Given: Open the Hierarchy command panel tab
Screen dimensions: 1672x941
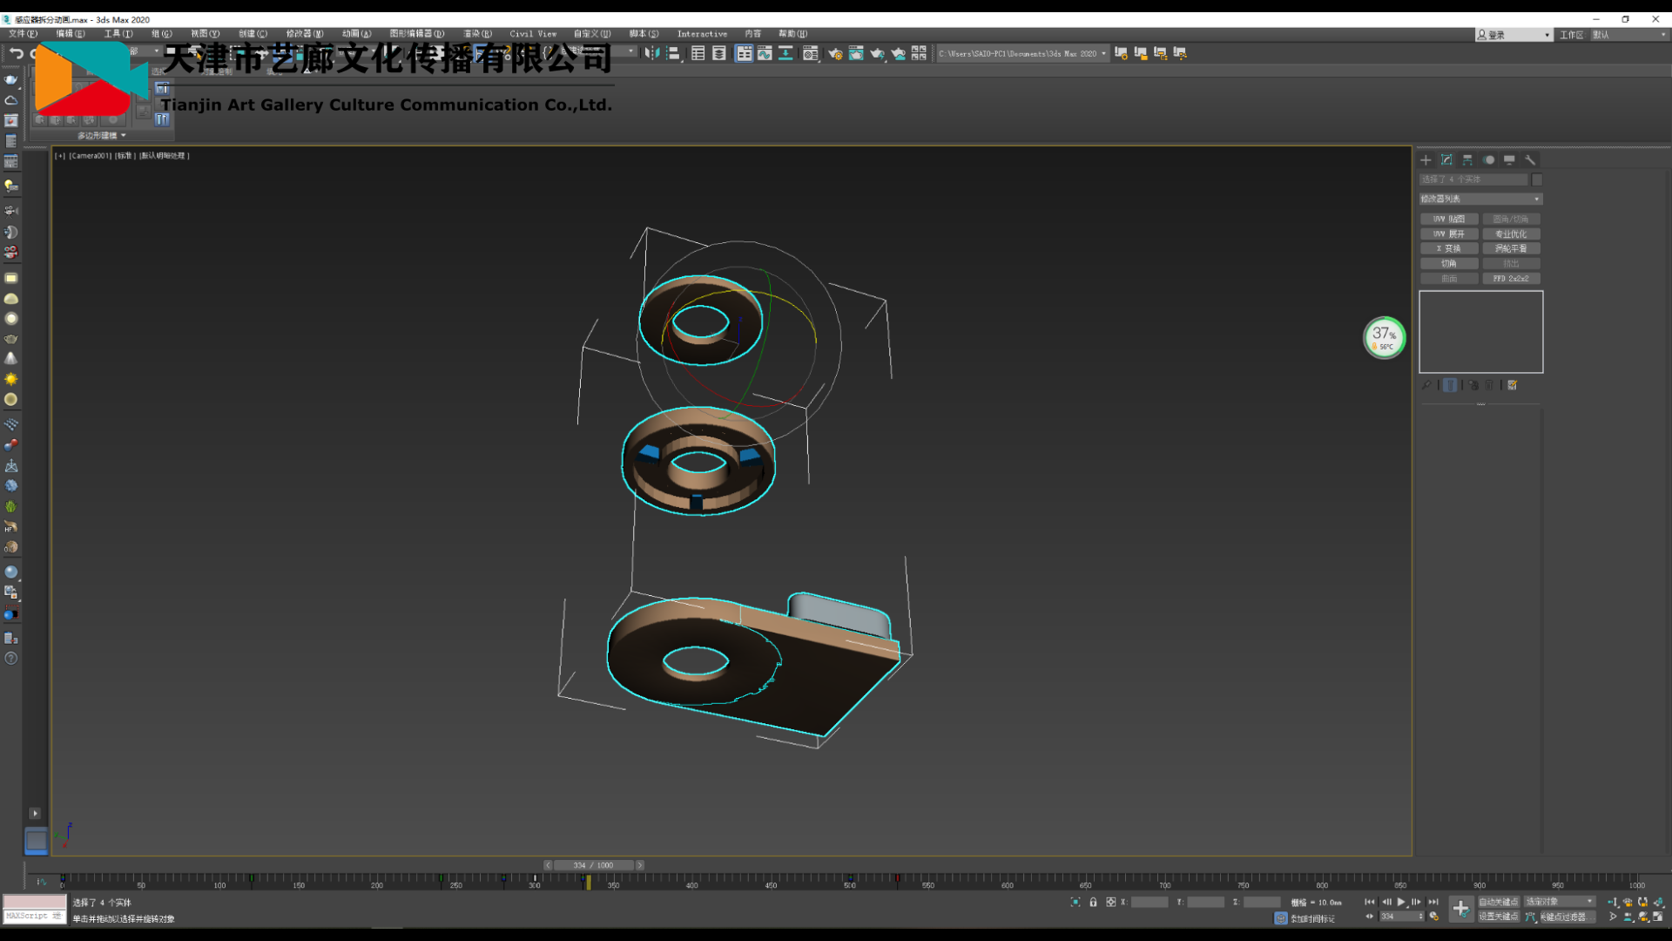Looking at the screenshot, I should point(1467,159).
